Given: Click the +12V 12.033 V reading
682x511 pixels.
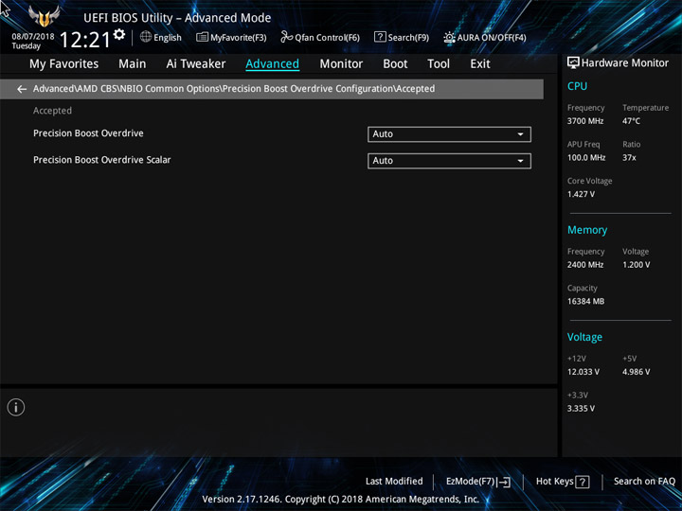Looking at the screenshot, I should pos(583,372).
